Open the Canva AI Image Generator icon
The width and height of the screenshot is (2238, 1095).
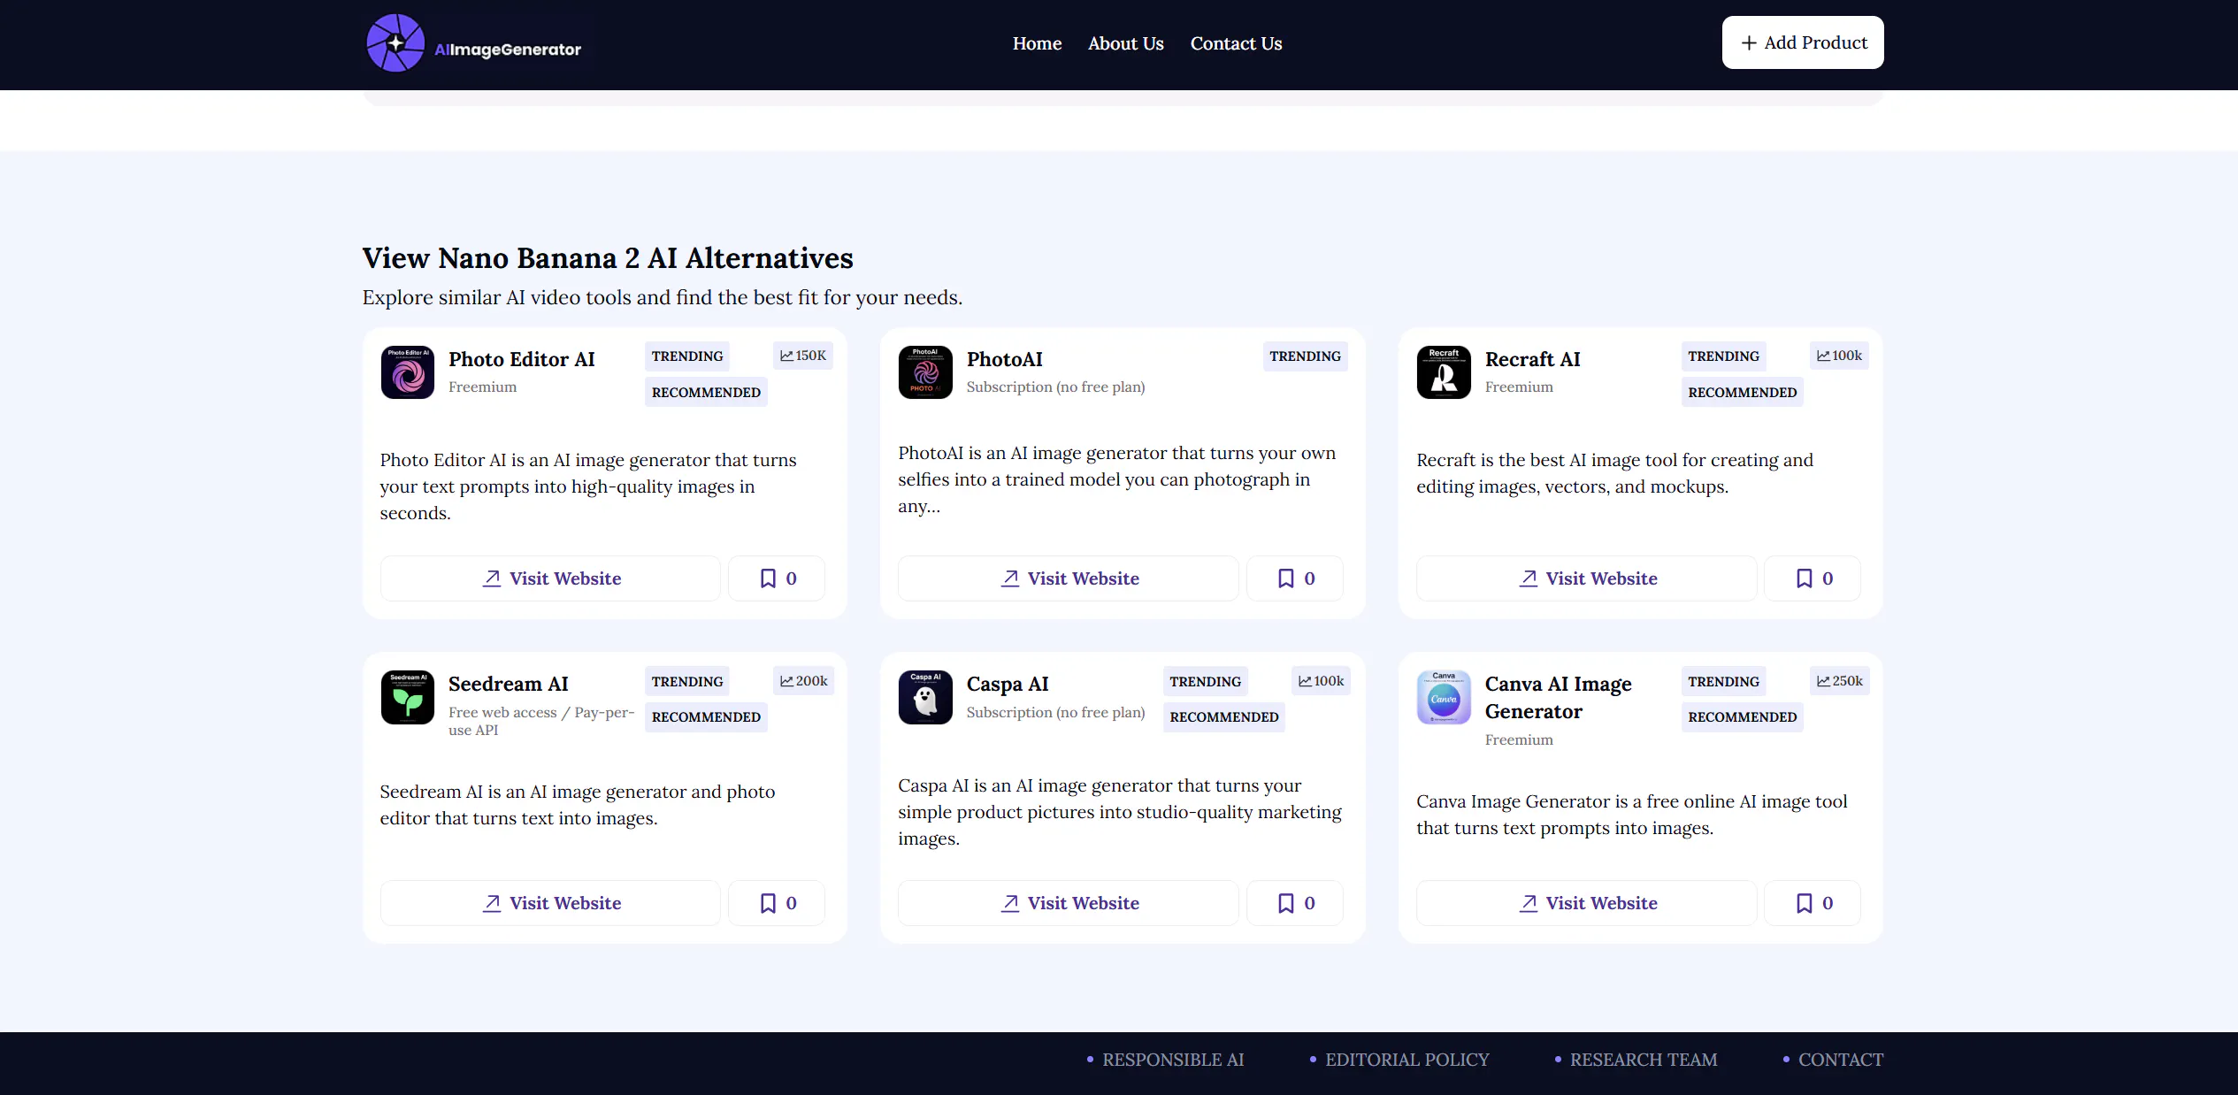[1444, 697]
